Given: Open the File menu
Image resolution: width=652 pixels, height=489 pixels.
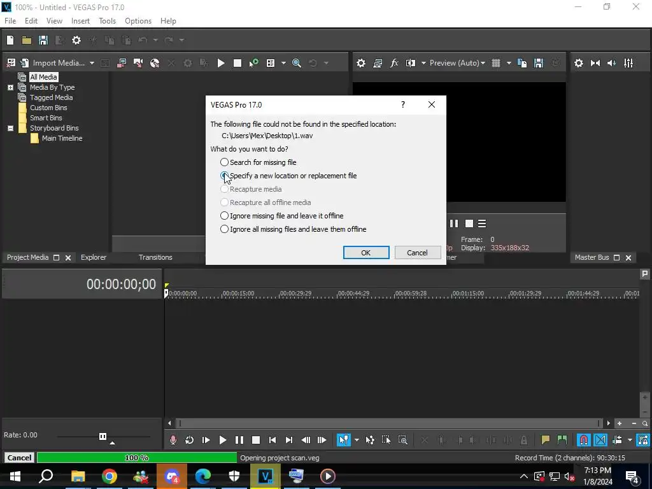Looking at the screenshot, I should (10, 21).
